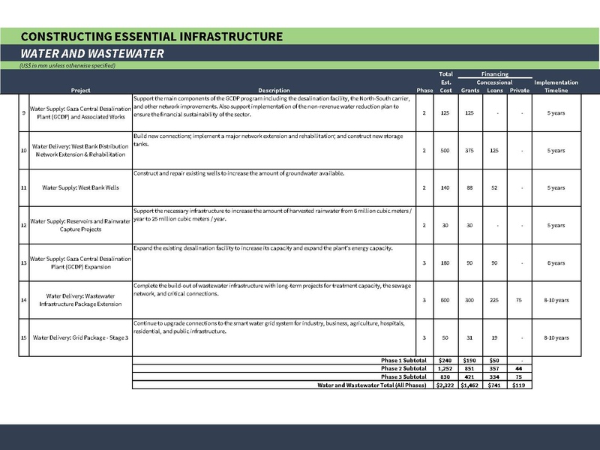Select the Description column header
Image resolution: width=600 pixels, height=450 pixels.
274,91
